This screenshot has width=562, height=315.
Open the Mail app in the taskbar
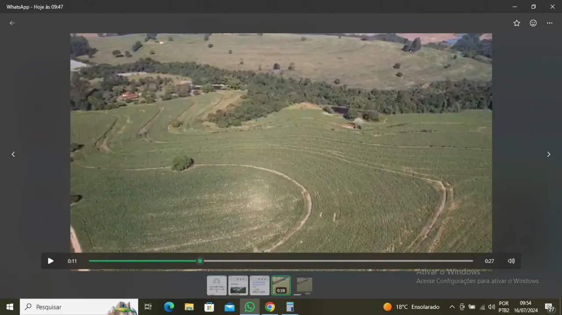click(x=230, y=307)
